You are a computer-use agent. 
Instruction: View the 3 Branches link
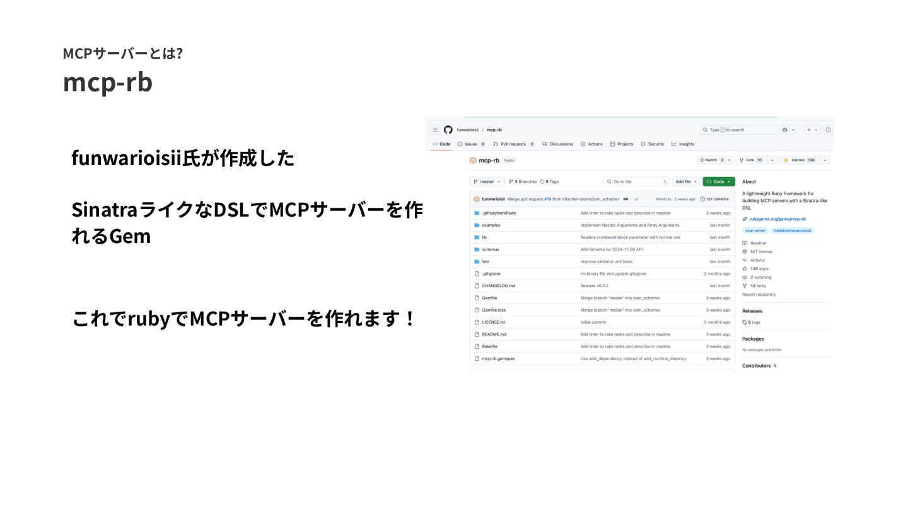click(523, 181)
